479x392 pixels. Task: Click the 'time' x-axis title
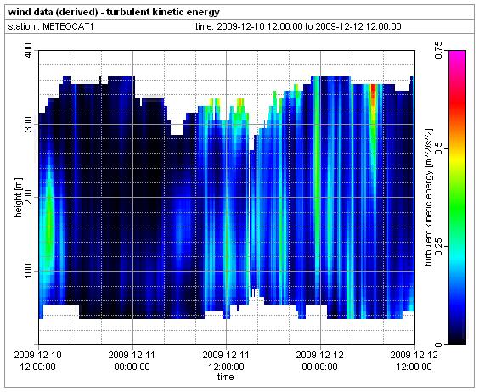click(226, 377)
